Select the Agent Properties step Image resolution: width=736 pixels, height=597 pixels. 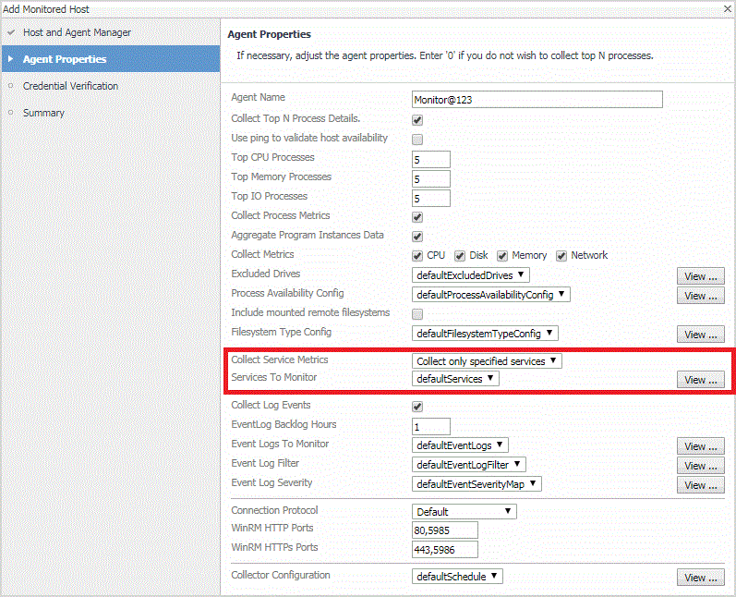(111, 59)
